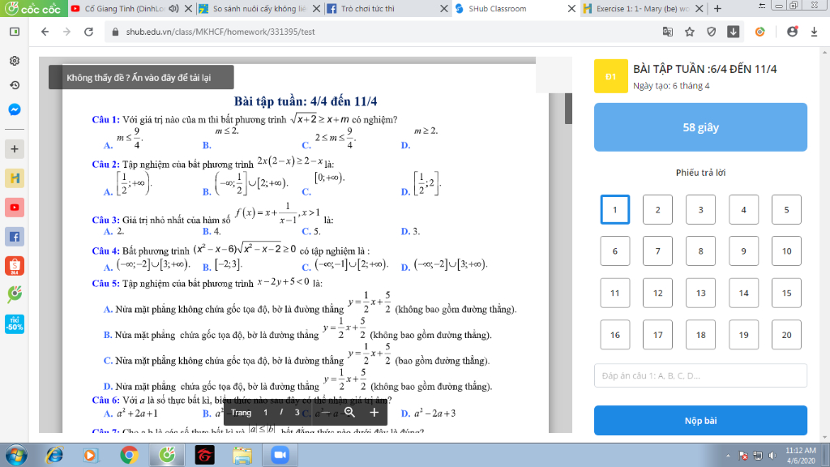Add a new sidebar shortcut plus

pos(15,149)
